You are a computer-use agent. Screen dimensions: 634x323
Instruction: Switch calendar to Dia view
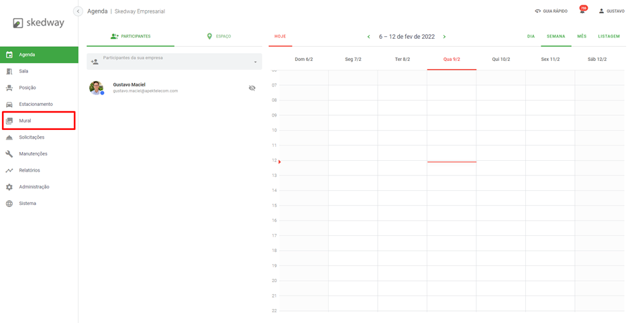point(531,36)
